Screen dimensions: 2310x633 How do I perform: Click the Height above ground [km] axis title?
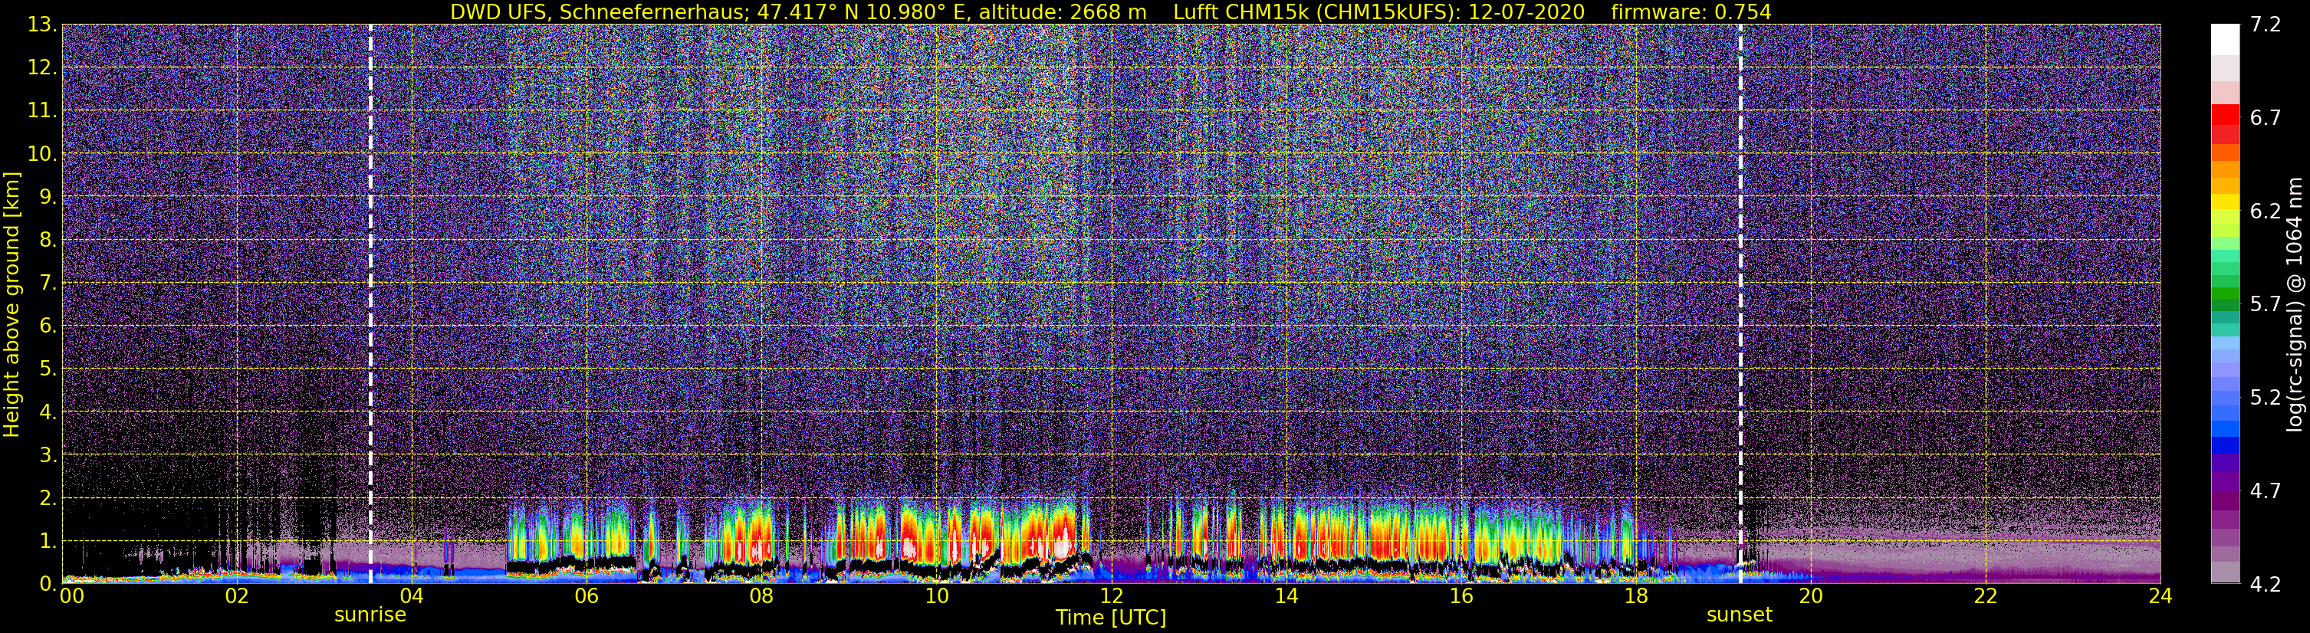coord(12,304)
